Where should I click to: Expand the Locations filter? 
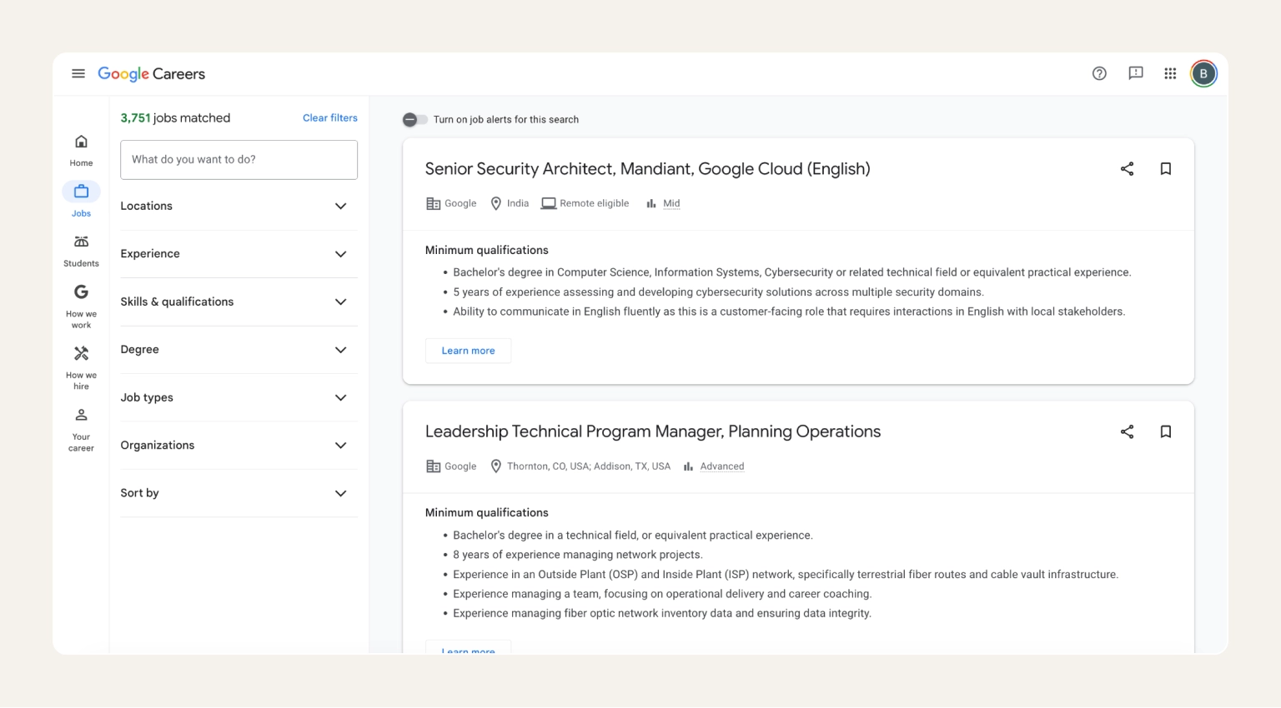point(239,206)
